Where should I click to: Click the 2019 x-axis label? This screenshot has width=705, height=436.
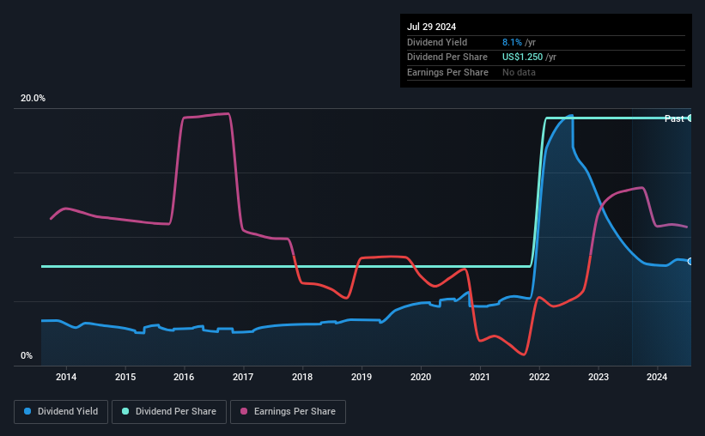(362, 377)
